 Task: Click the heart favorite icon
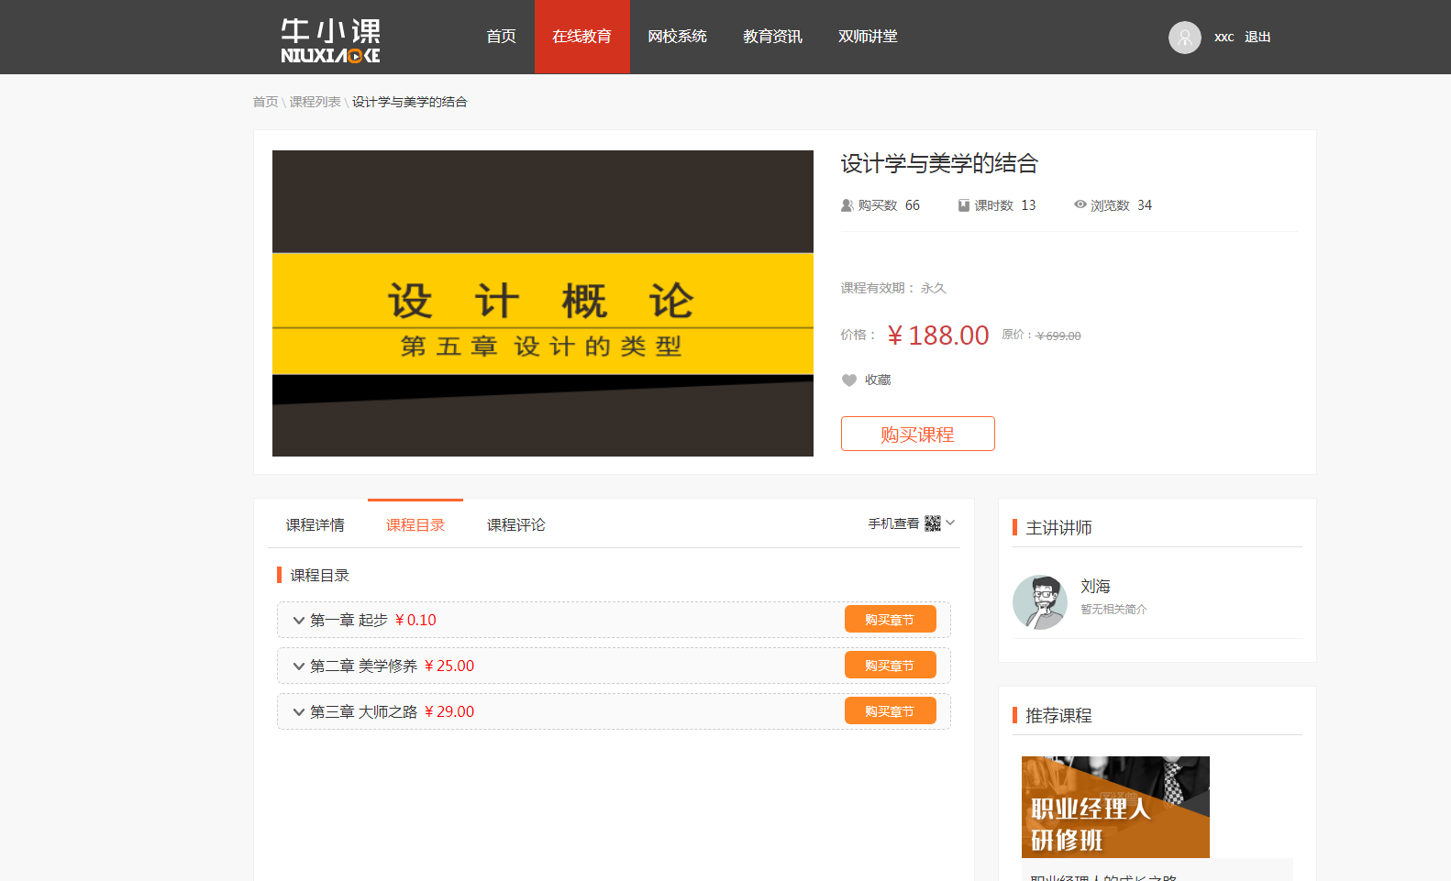(x=849, y=380)
